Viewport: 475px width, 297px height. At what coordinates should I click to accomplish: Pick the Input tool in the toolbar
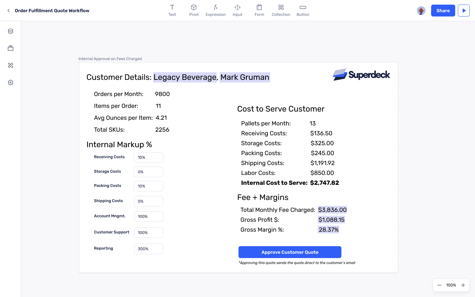click(237, 10)
